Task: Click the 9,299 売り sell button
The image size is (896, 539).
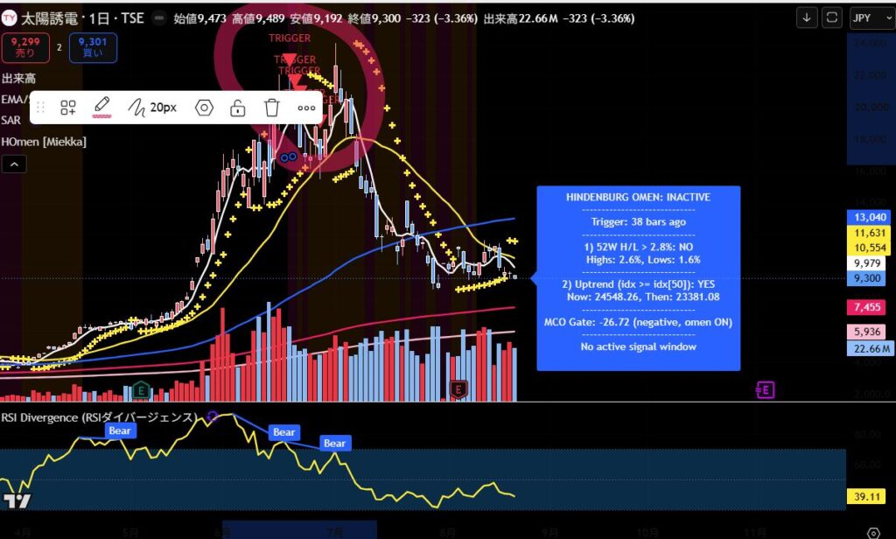Action: 25,47
